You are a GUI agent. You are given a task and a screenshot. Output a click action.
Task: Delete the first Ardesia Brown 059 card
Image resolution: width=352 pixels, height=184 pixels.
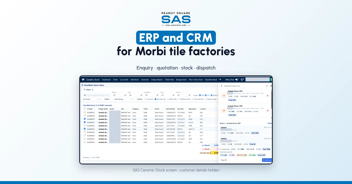pos(268,96)
